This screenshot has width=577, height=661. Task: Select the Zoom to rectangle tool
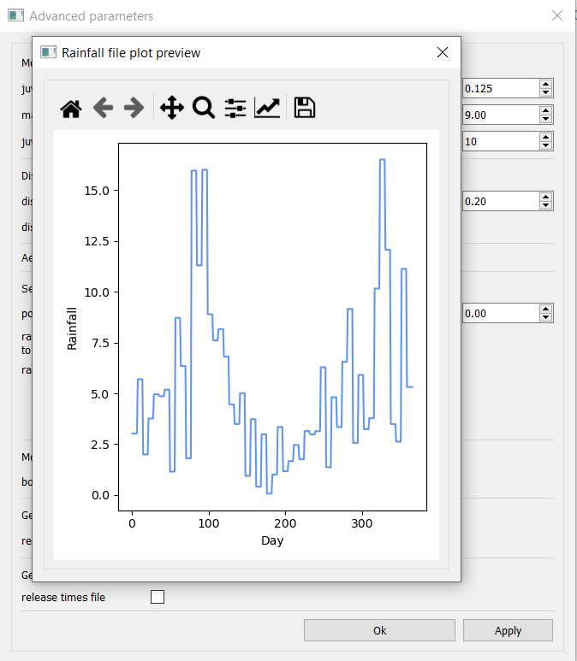pyautogui.click(x=203, y=108)
